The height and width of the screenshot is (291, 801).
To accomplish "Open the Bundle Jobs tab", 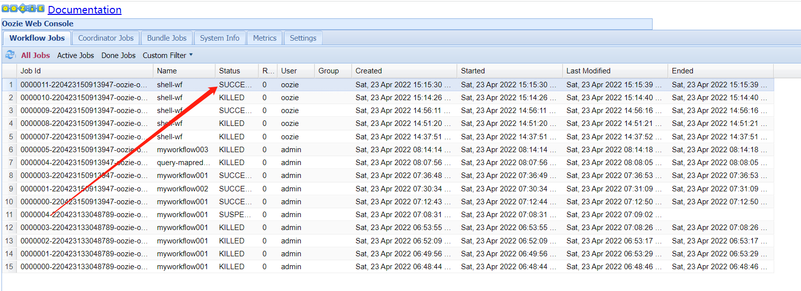I will coord(167,38).
